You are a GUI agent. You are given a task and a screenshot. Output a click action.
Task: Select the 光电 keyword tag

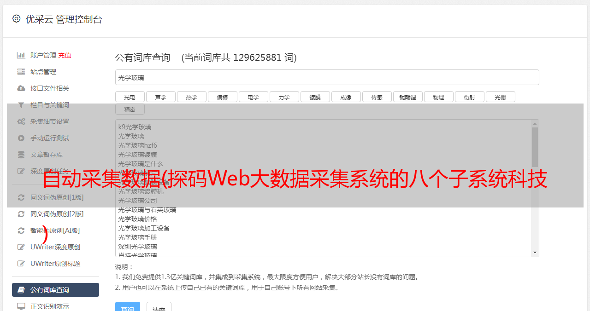(x=130, y=97)
